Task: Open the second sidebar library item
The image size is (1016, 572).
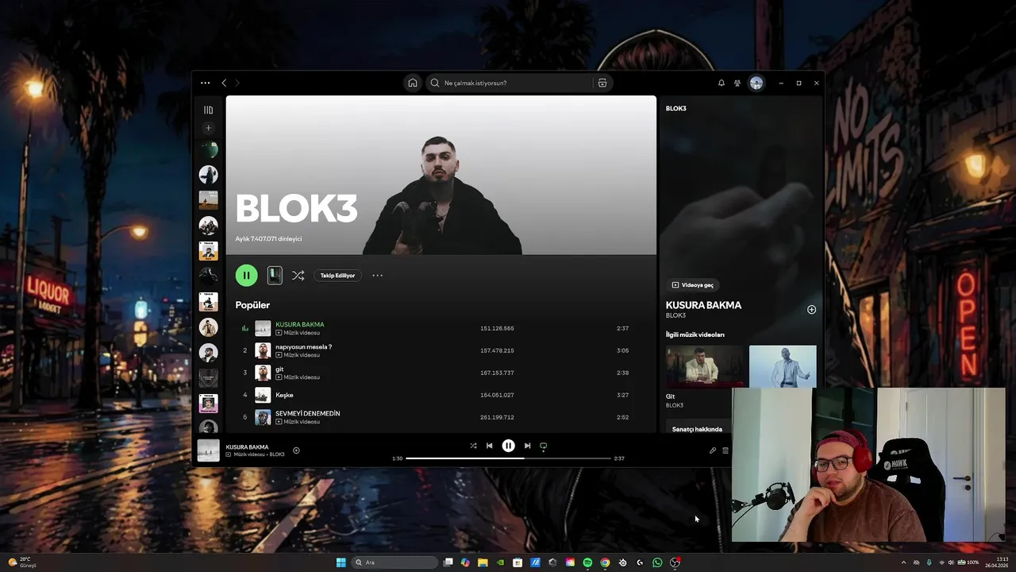Action: click(208, 175)
